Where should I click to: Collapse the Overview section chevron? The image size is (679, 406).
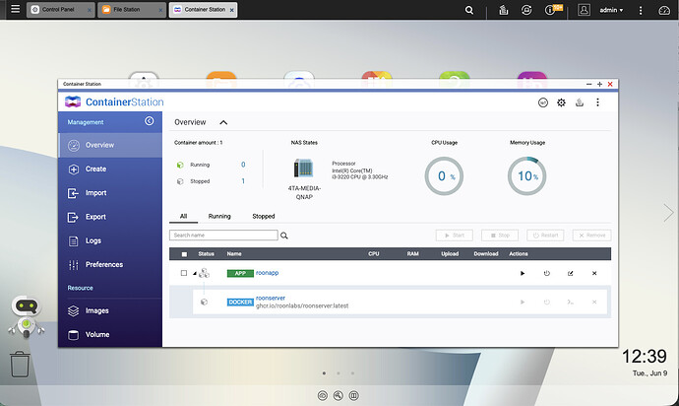(223, 122)
